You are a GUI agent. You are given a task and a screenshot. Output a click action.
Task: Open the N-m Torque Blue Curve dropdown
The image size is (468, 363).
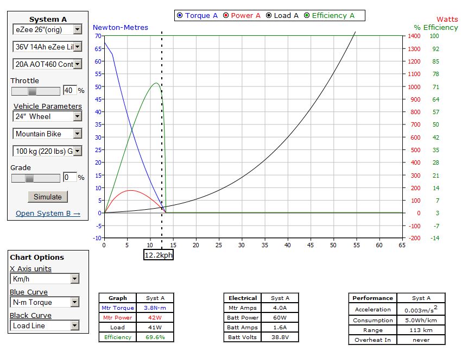pyautogui.click(x=45, y=302)
